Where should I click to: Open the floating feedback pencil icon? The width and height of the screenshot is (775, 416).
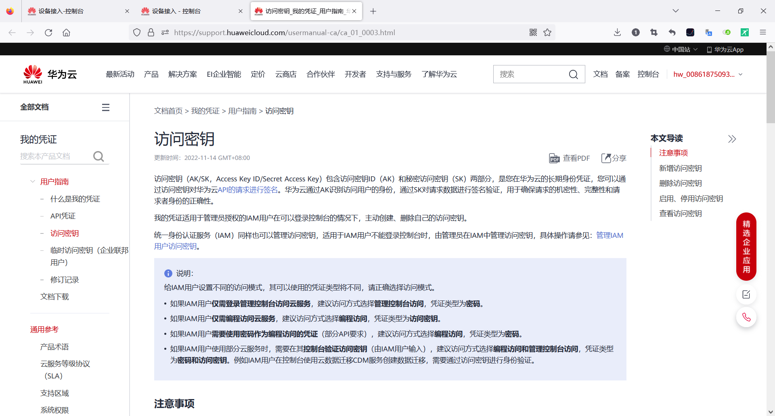click(746, 294)
